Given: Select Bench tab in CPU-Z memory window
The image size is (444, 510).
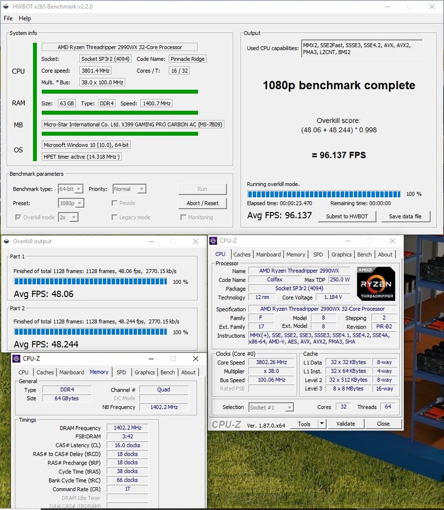Looking at the screenshot, I should click(x=168, y=372).
